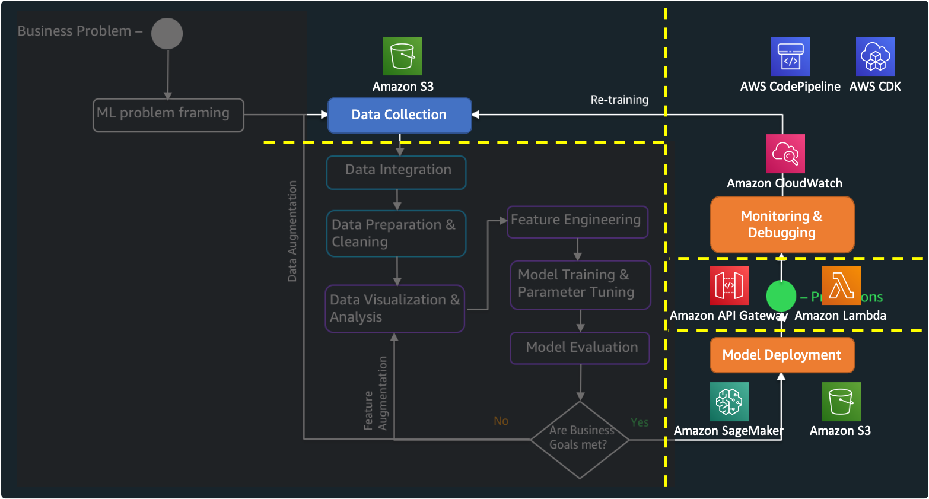Click the green Amazon S3 bucket icon above Data Collection
This screenshot has width=929, height=499.
point(403,56)
